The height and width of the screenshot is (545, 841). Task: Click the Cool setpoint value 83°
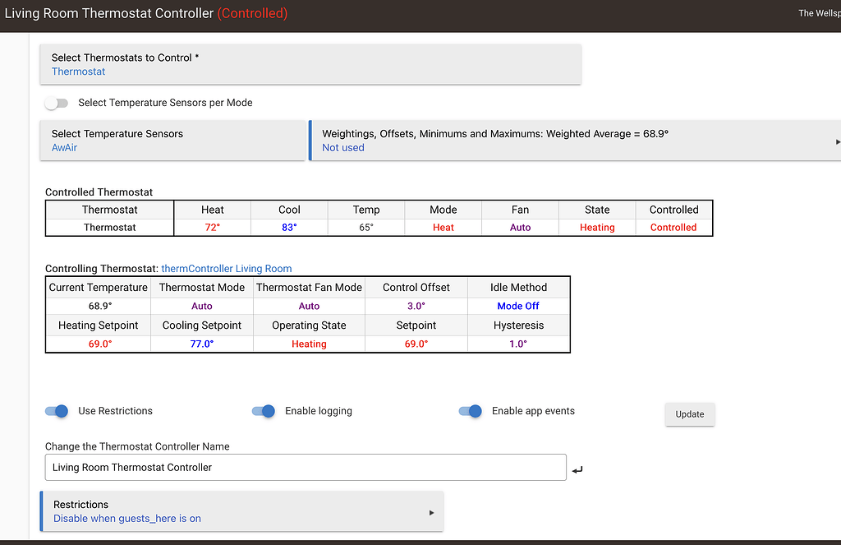pyautogui.click(x=289, y=228)
